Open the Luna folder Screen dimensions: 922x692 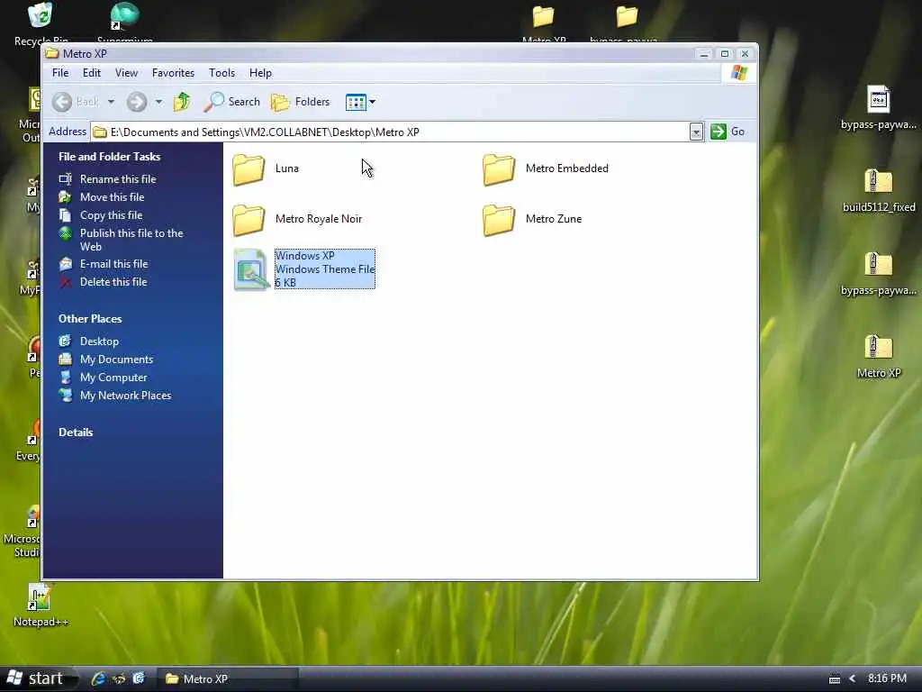tap(265, 168)
